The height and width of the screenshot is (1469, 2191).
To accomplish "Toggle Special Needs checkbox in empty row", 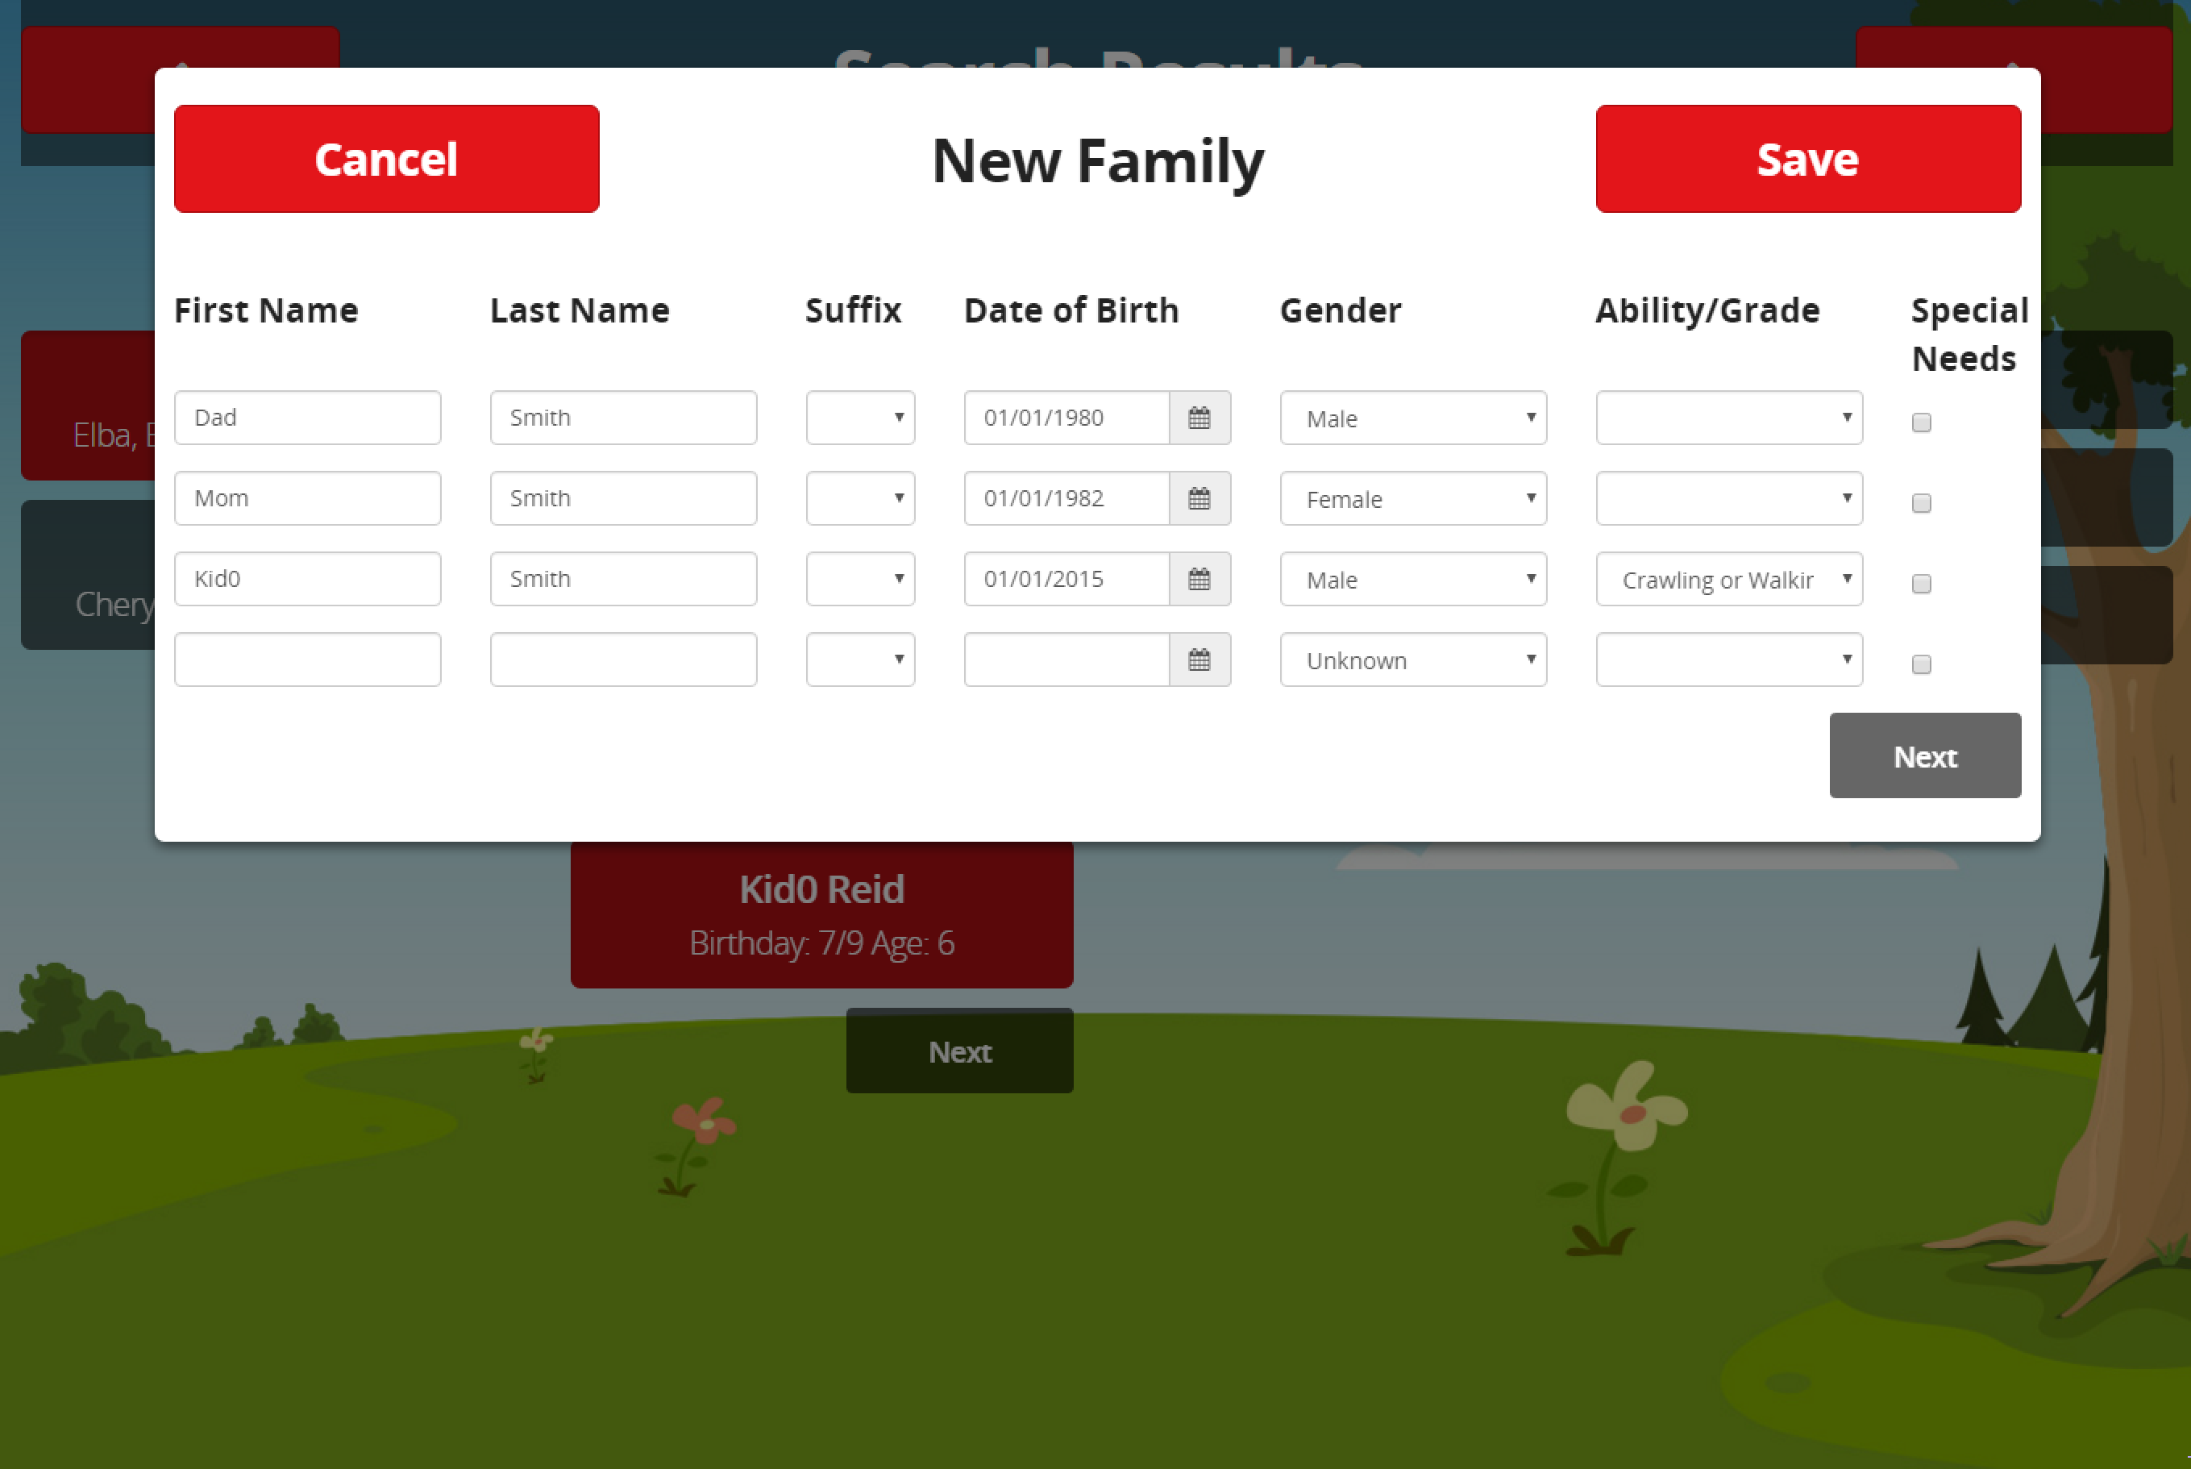I will tap(1921, 664).
